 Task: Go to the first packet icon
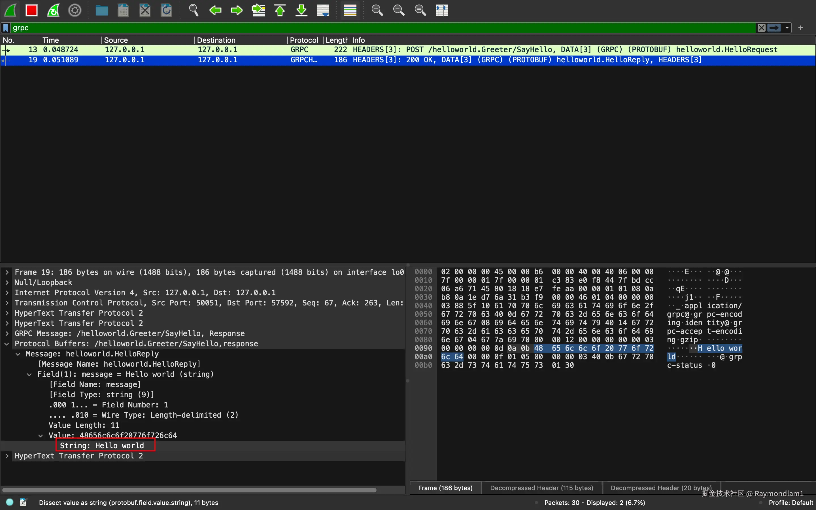coord(280,10)
